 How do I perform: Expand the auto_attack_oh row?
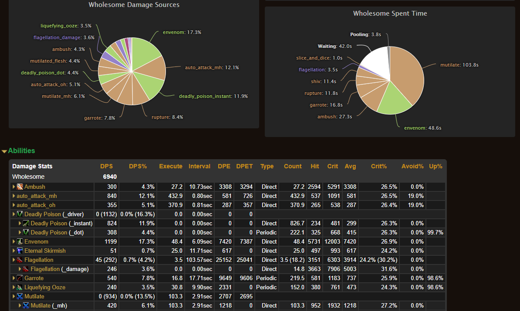[14, 205]
